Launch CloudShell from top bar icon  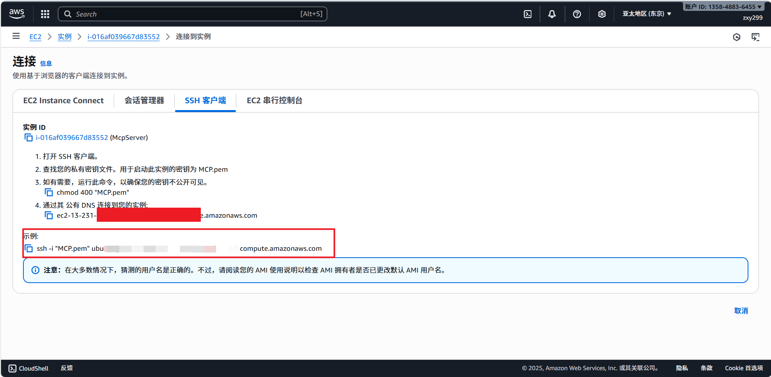(527, 14)
